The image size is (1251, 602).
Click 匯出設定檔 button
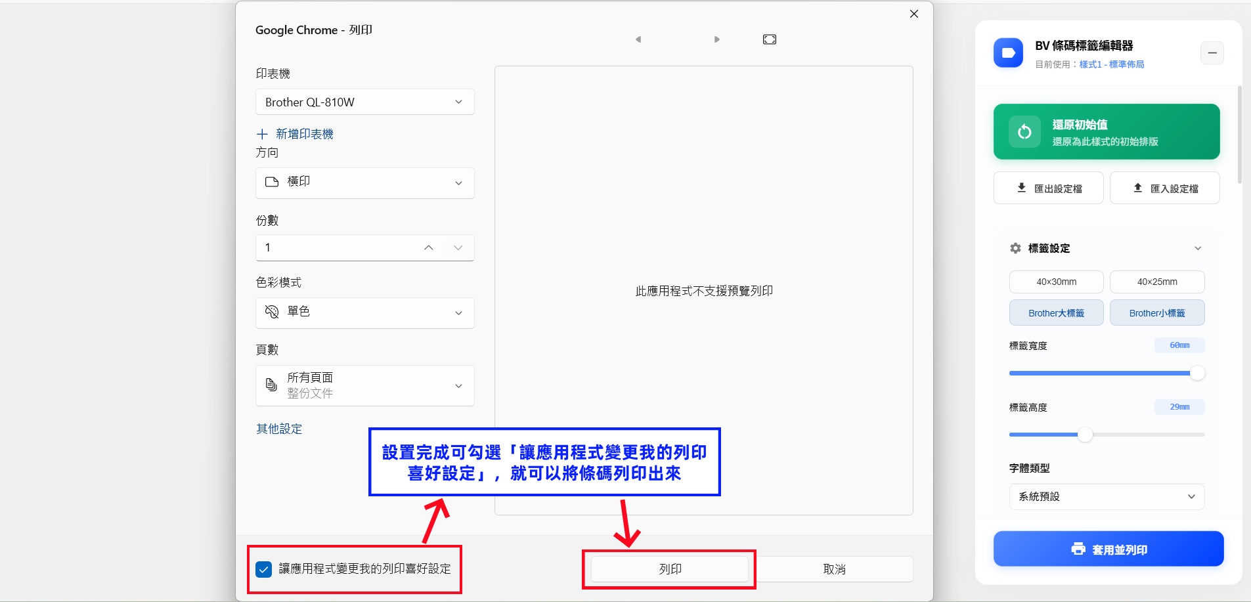[x=1049, y=188]
